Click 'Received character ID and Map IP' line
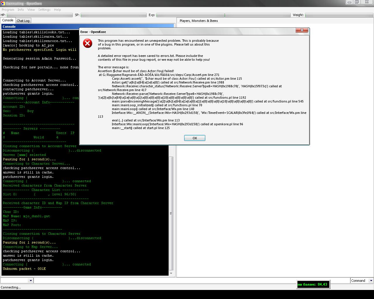This screenshot has height=299, width=374. coord(58,203)
